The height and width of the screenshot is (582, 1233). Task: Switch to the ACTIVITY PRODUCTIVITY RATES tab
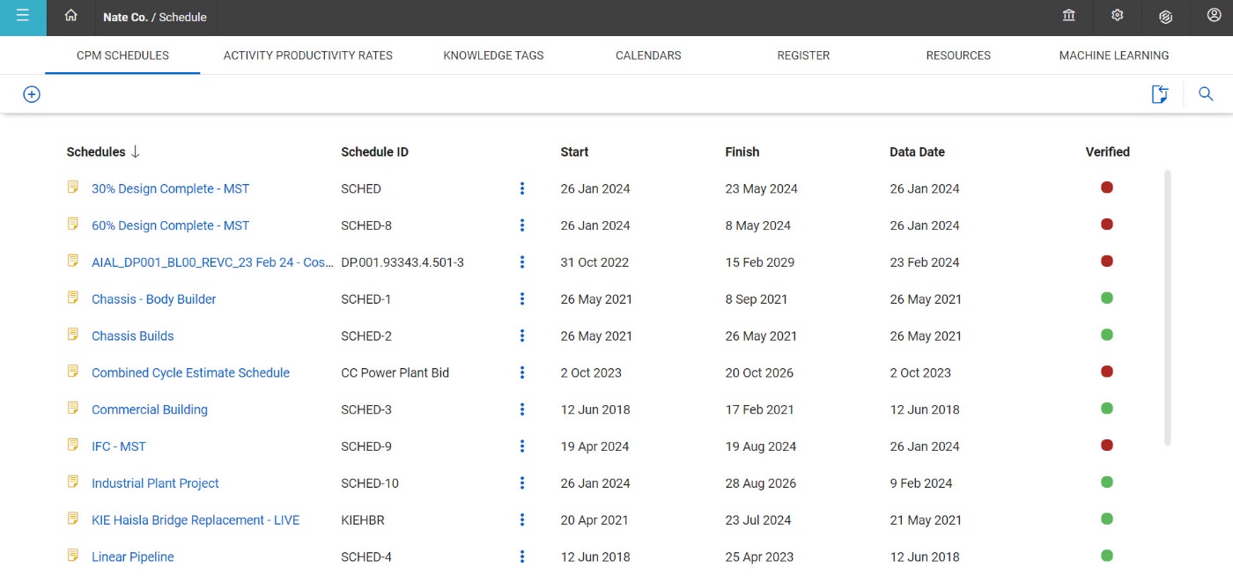(307, 55)
